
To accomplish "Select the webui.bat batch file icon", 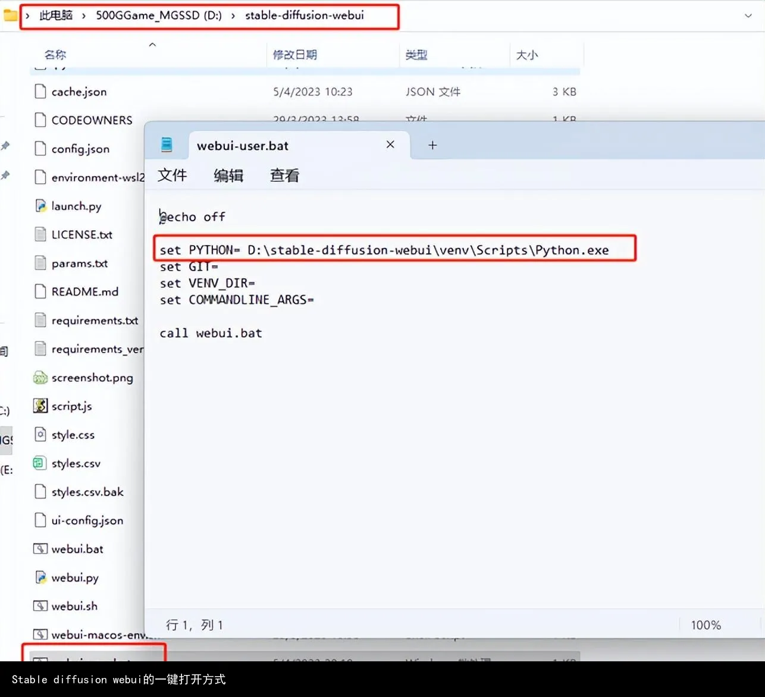I will [40, 549].
